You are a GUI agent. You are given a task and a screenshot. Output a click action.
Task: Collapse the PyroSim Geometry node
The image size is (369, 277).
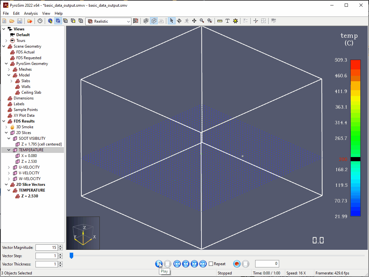(6, 64)
